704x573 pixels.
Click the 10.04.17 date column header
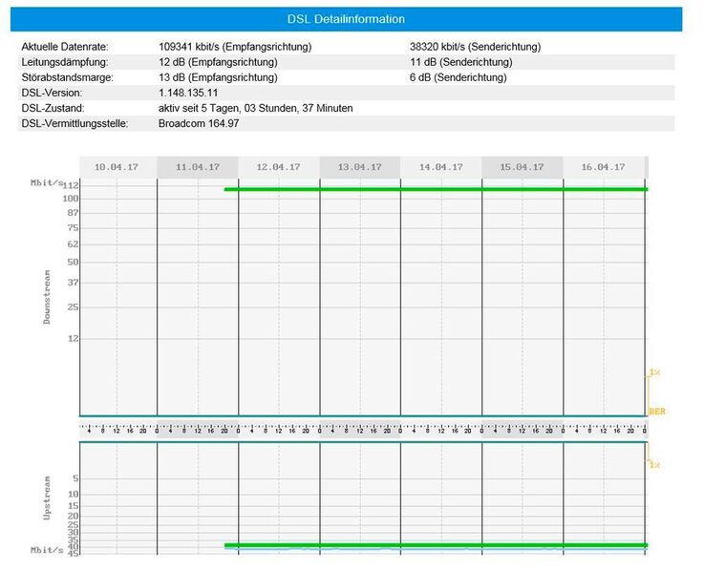click(117, 167)
